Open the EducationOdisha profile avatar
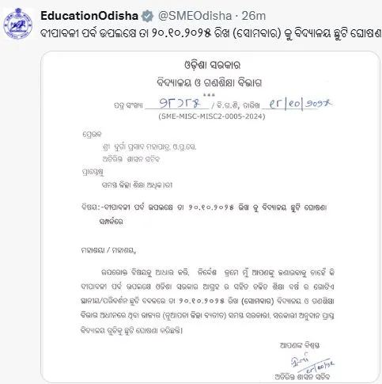The width and height of the screenshot is (382, 384). pos(18,24)
